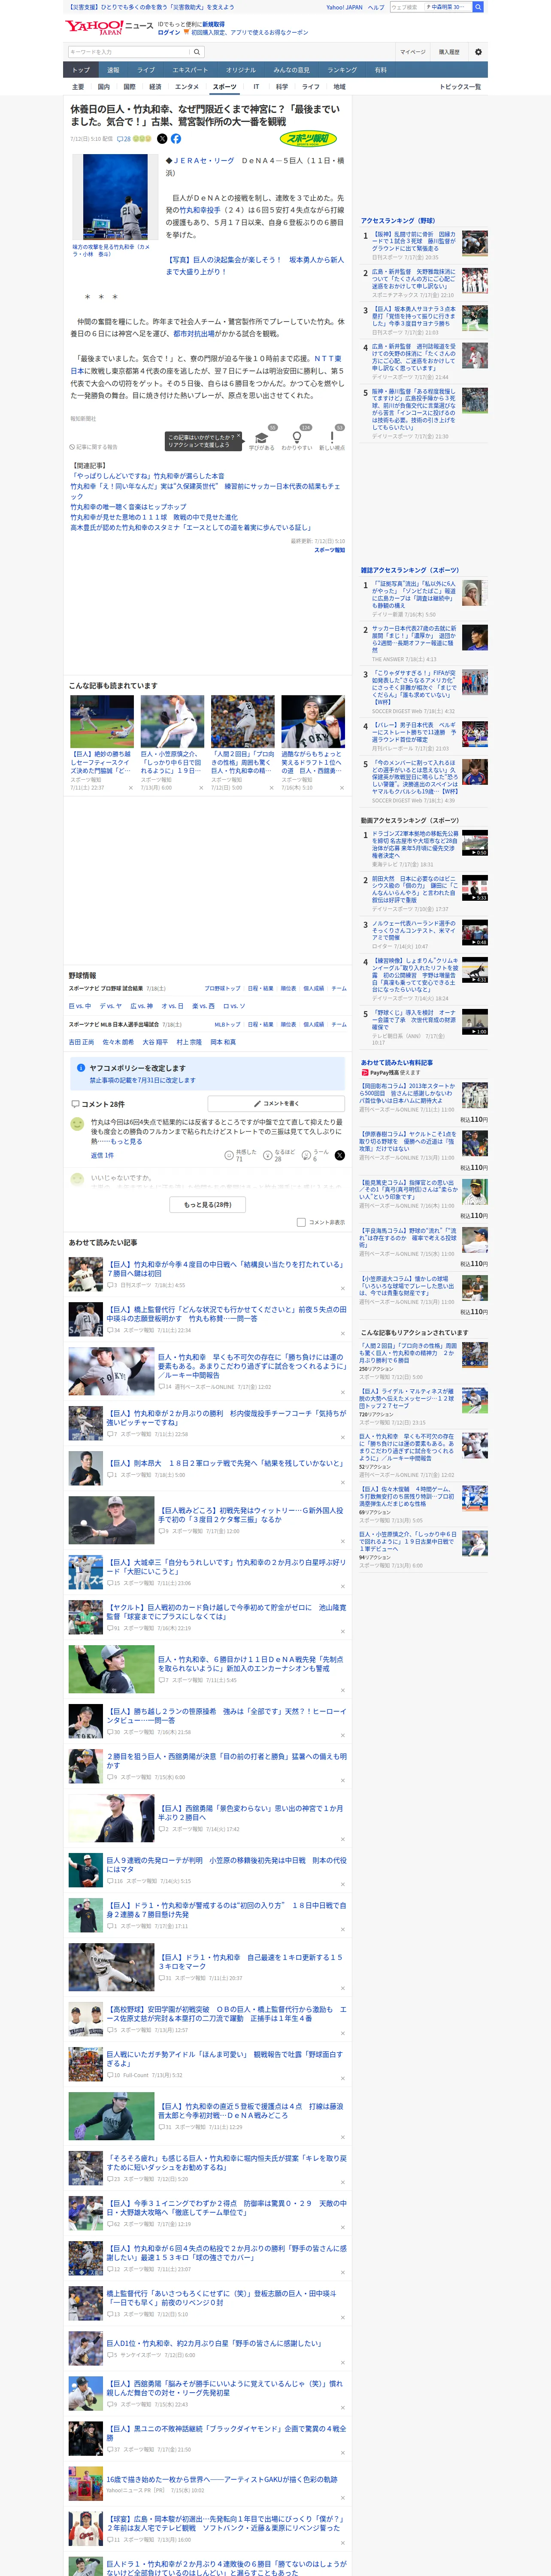This screenshot has width=551, height=2576.
Task: Share the article on X
Action: click(162, 139)
